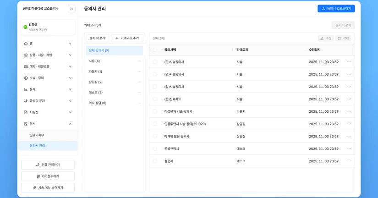Click the 수정 edit button above table
Screen dimensions: 378x198
(x=326, y=38)
